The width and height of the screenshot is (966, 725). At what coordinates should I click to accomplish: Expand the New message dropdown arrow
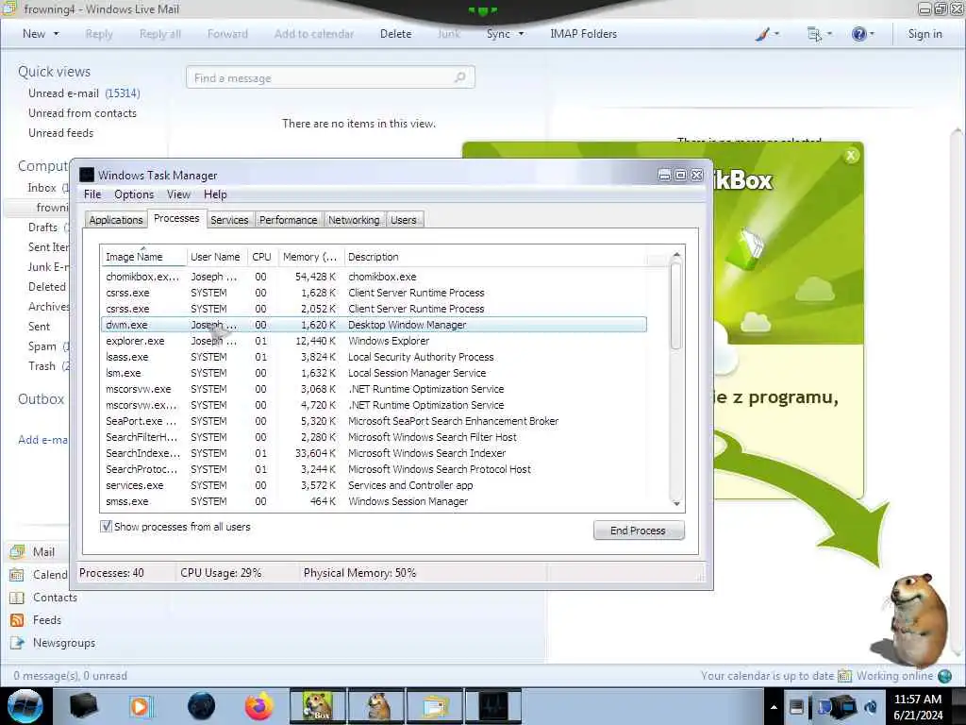point(56,34)
